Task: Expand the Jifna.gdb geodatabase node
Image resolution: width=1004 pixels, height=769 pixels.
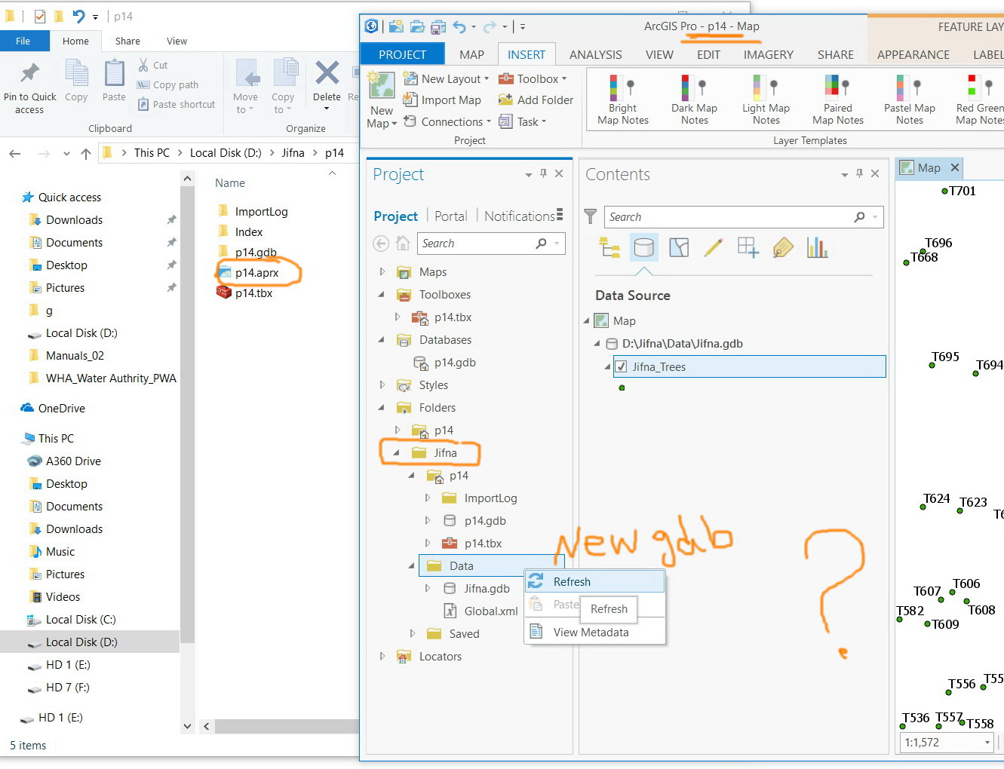Action: click(x=428, y=588)
